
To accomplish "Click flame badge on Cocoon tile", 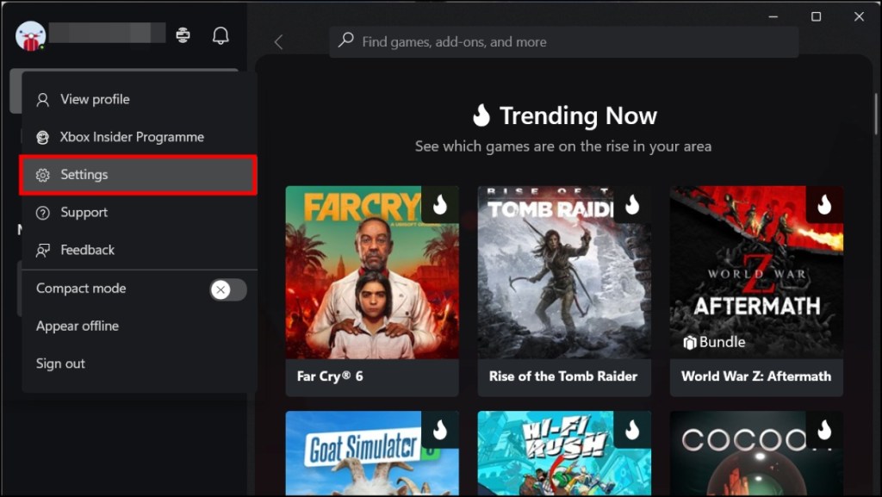I will pos(824,430).
